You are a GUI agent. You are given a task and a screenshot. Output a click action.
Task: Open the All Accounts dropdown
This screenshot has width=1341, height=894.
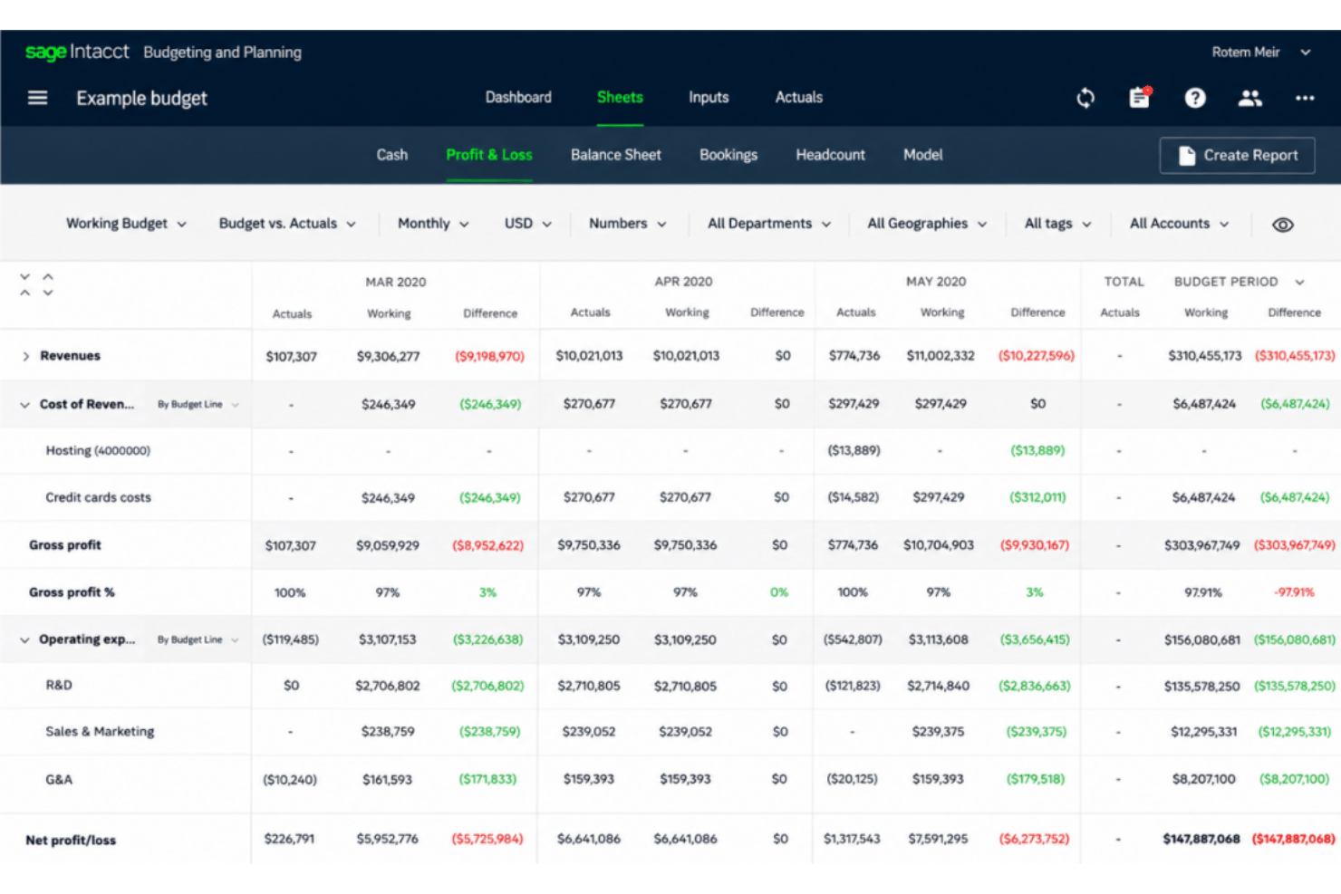click(x=1179, y=224)
